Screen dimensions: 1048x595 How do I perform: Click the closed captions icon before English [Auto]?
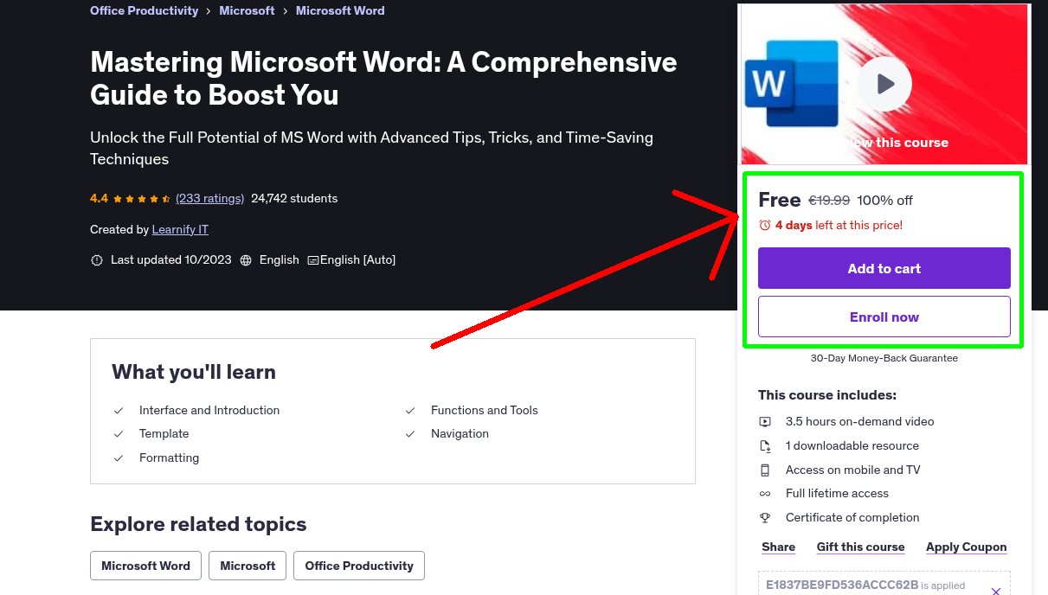click(x=313, y=260)
